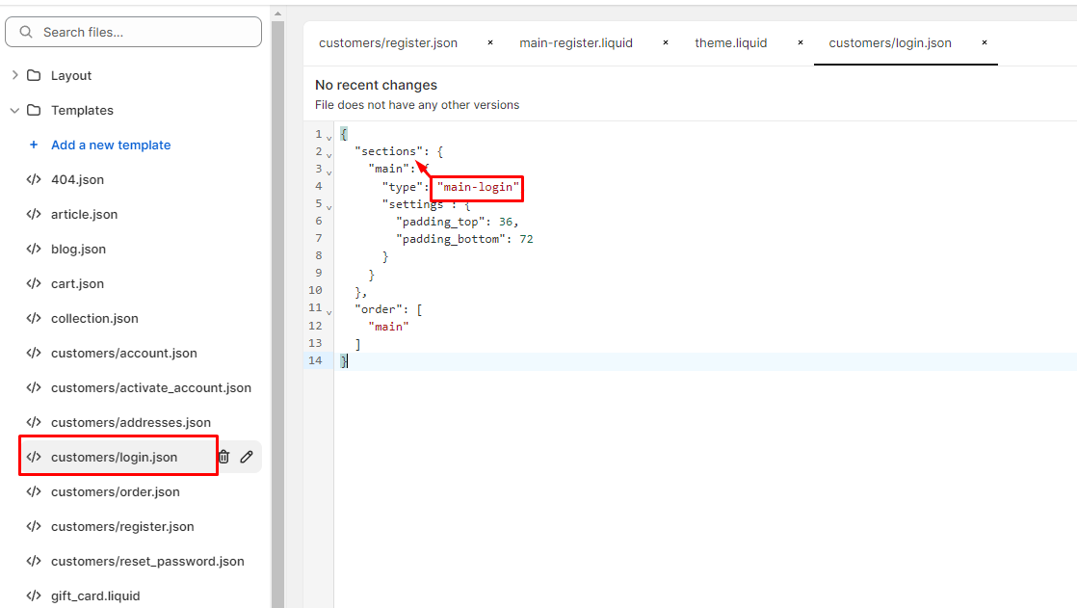
Task: Select customers/login.json in file list
Action: [114, 457]
